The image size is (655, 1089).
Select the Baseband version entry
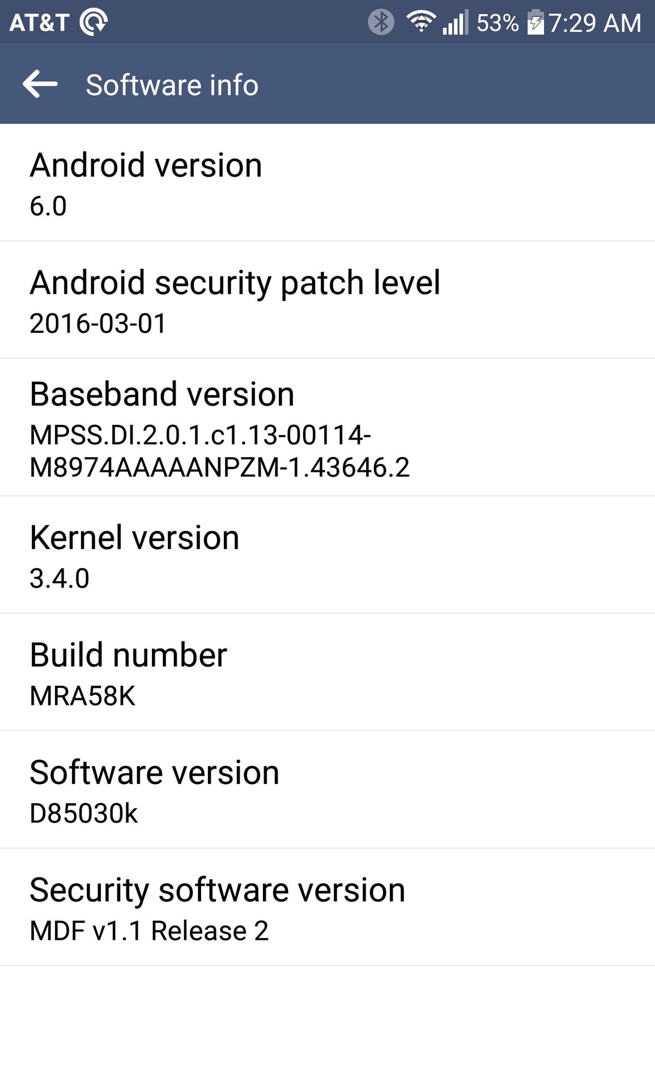327,428
